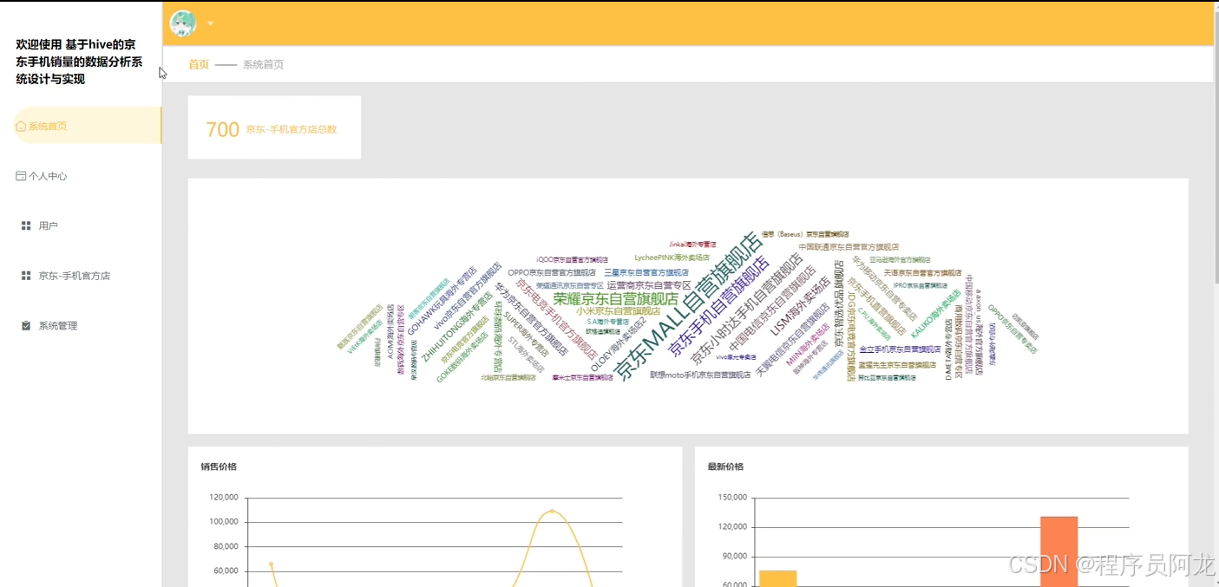Click the 京东-手机官方店总数 card label
This screenshot has width=1219, height=587.
click(x=291, y=129)
